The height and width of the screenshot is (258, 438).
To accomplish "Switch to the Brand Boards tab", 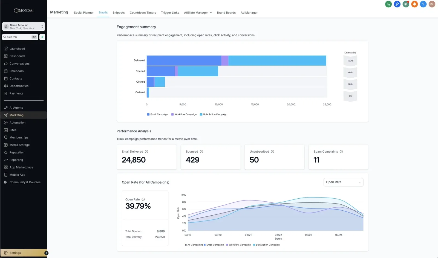I will click(226, 13).
